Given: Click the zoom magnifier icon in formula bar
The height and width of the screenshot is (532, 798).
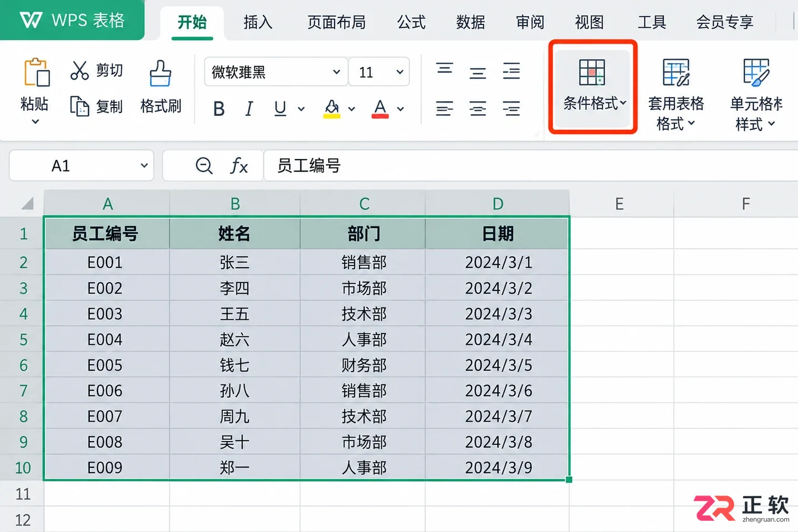Looking at the screenshot, I should pos(204,166).
